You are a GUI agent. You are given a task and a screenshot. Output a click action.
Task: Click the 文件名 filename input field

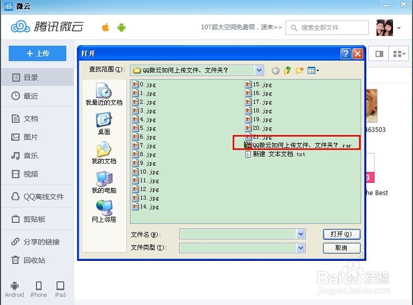click(x=238, y=234)
